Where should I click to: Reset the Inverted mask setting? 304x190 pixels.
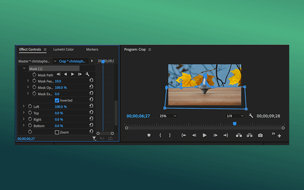point(91,100)
